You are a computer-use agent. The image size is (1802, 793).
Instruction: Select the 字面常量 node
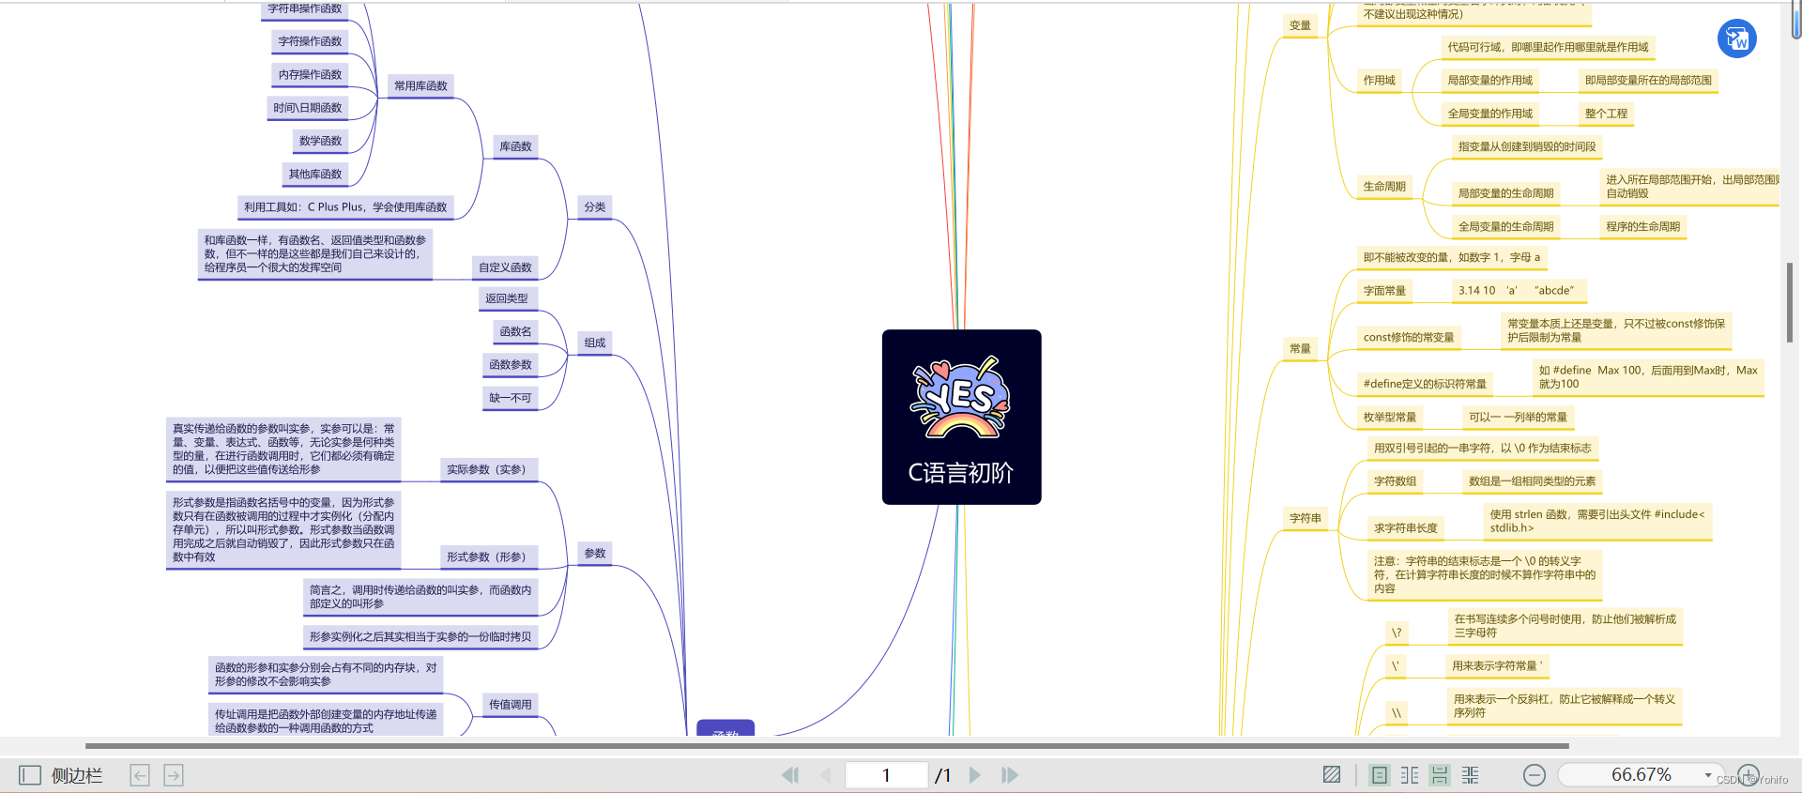coord(1384,291)
